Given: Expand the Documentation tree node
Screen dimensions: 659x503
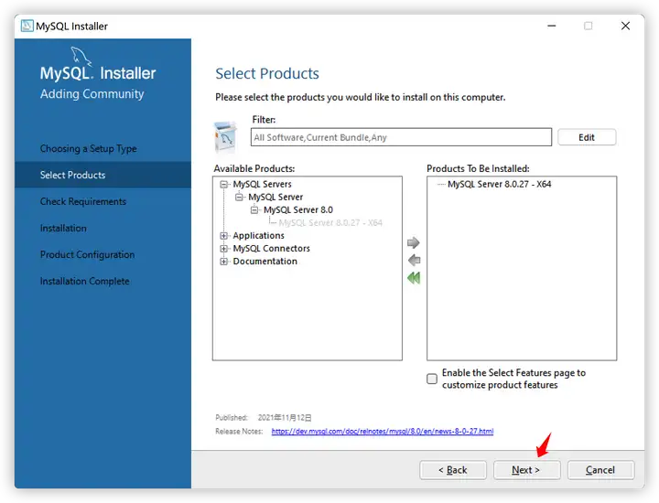Looking at the screenshot, I should pyautogui.click(x=223, y=262).
